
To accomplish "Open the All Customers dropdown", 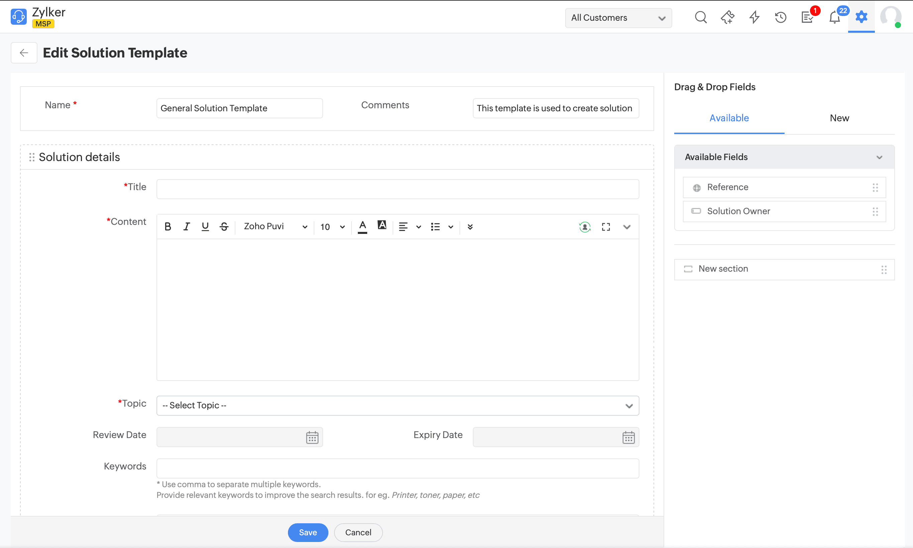I will [x=618, y=18].
